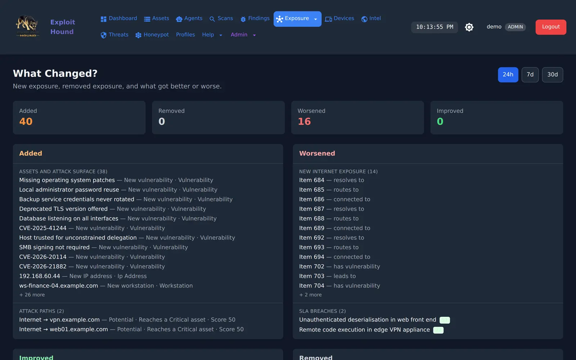Click the Honeypot hive icon
This screenshot has height=360, width=576.
coord(138,35)
